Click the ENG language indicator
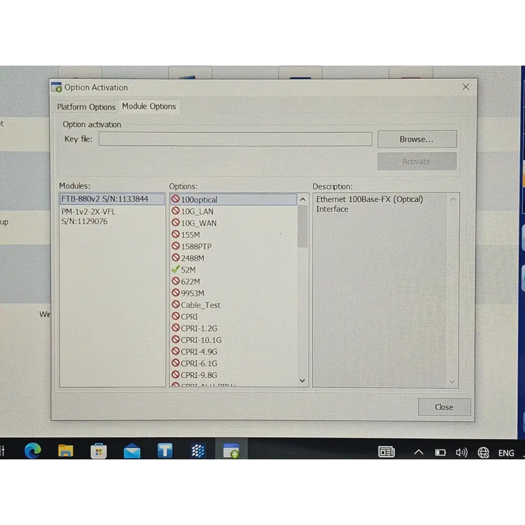Image resolution: width=525 pixels, height=525 pixels. 506,453
